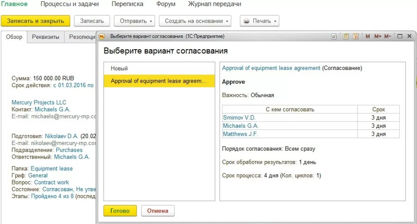Click the Записать и закрыть button
The width and height of the screenshot is (417, 224).
click(35, 21)
